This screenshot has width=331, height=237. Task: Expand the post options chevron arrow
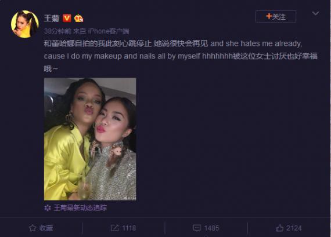315,13
